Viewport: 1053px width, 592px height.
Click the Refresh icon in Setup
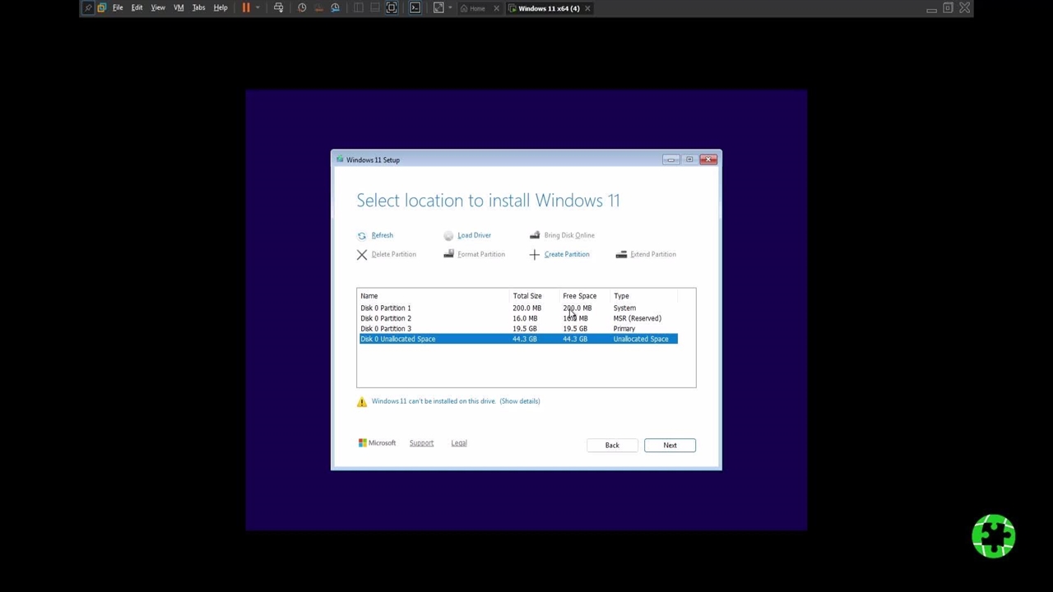point(362,236)
